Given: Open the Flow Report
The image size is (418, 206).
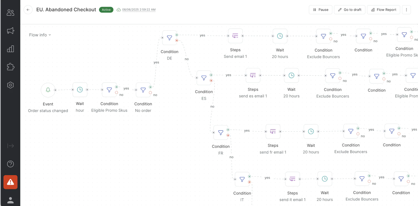Looking at the screenshot, I should click(x=383, y=10).
